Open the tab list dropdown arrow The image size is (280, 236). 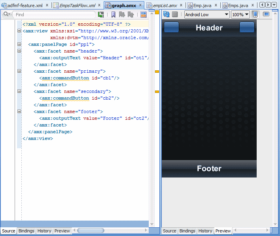(274, 5)
